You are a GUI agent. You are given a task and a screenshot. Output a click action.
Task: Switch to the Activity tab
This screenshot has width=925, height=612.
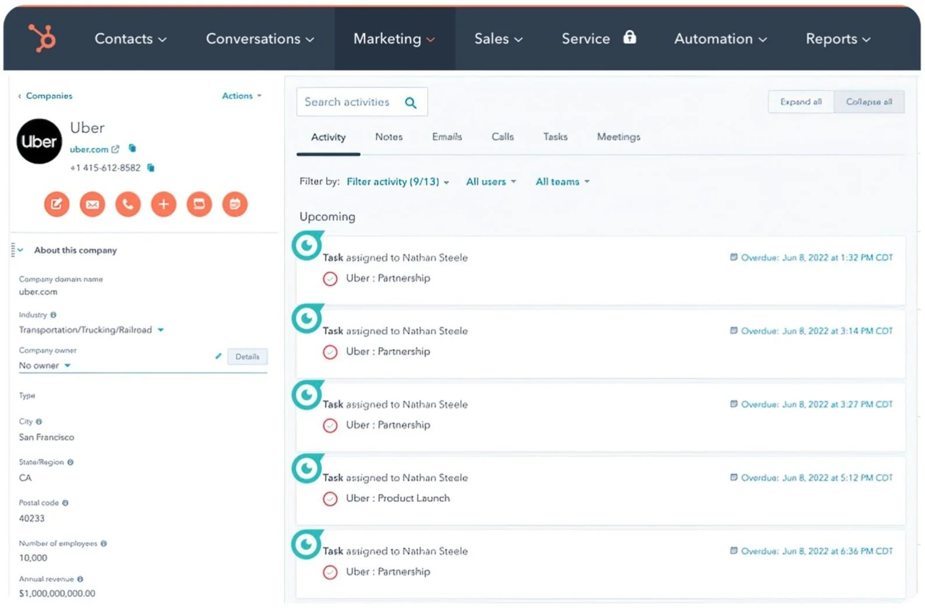coord(328,137)
